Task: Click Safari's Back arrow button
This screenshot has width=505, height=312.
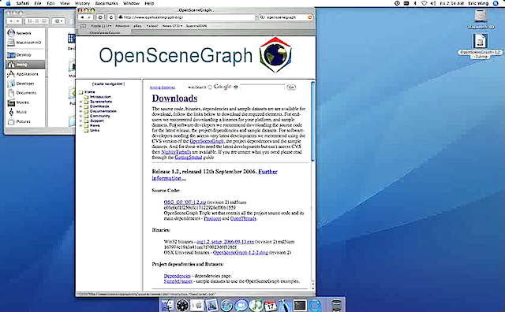Action: pyautogui.click(x=82, y=17)
